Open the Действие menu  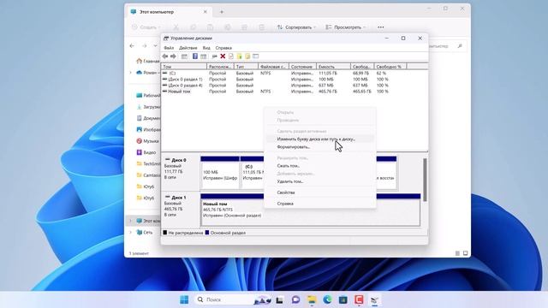pos(188,48)
